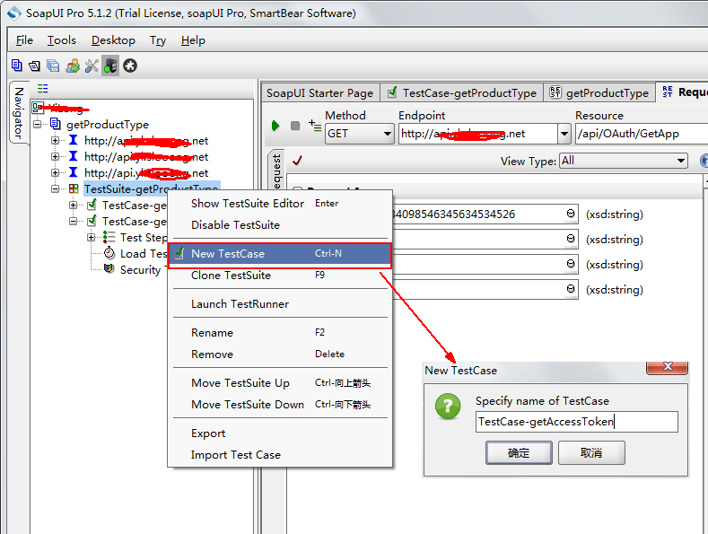Viewport: 708px width, 534px height.
Task: Select the getProductType project icon
Action: [x=56, y=123]
